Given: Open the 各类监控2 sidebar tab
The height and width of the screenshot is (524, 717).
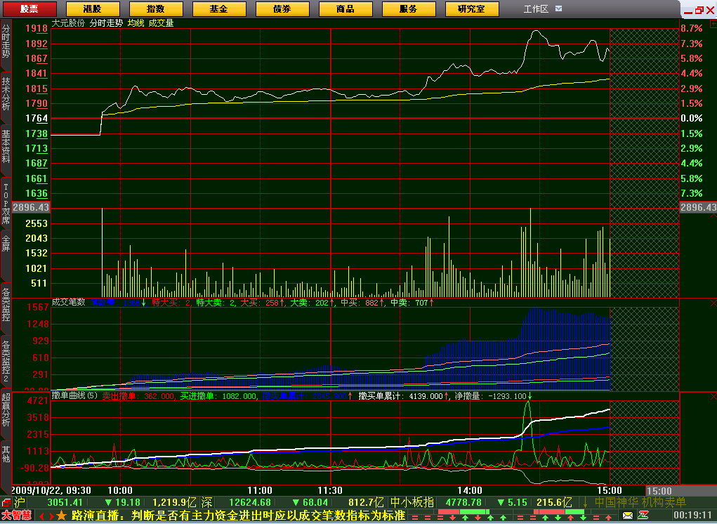Looking at the screenshot, I should [x=6, y=361].
